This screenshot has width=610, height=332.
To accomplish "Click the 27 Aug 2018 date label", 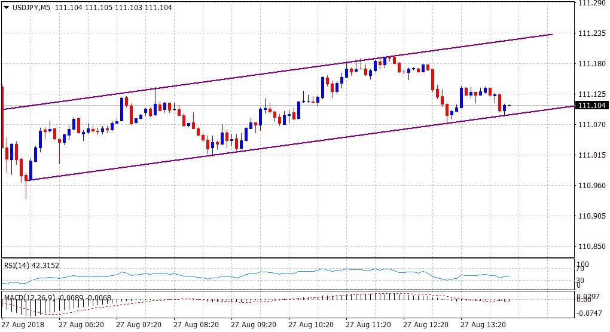I will tap(22, 325).
